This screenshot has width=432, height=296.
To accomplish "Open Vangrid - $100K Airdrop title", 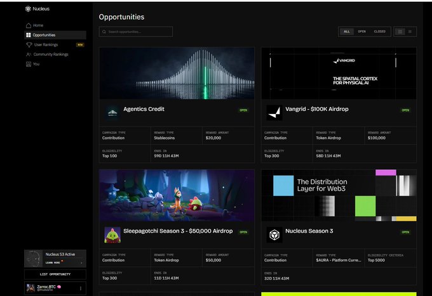I will [317, 109].
